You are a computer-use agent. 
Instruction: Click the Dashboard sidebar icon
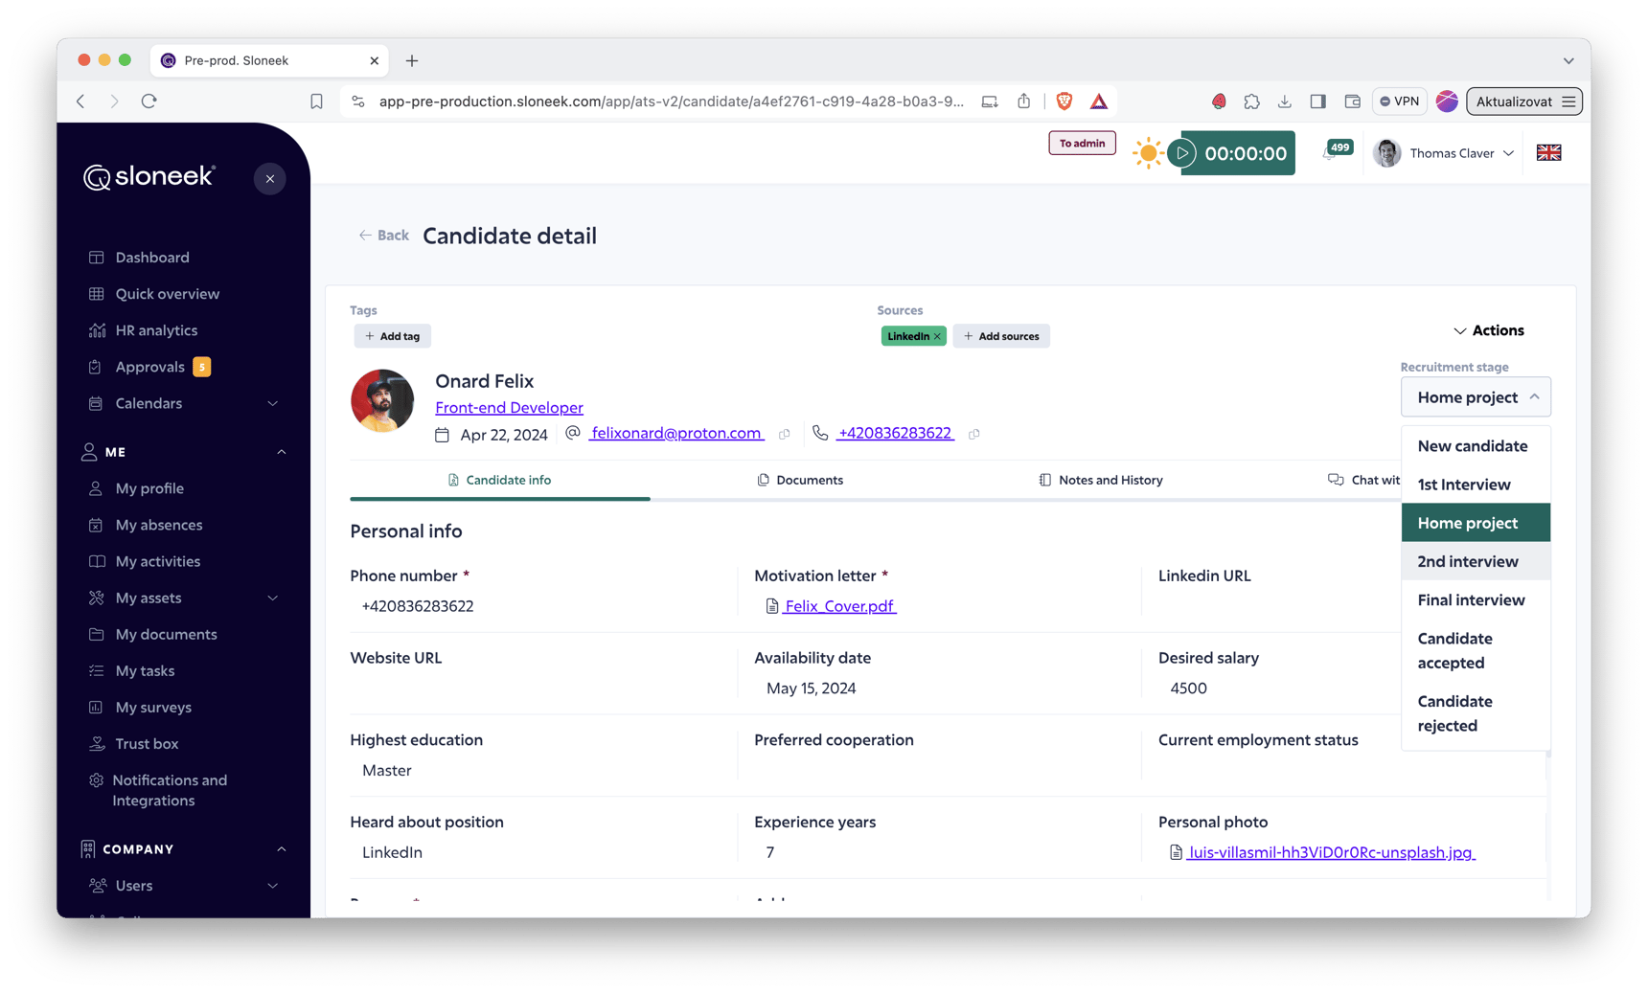(96, 258)
